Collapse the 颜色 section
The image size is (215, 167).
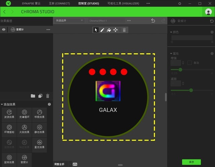pos(171,32)
